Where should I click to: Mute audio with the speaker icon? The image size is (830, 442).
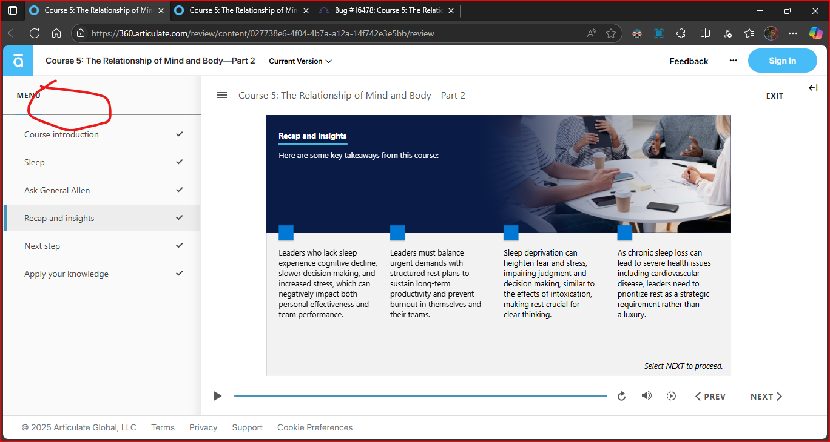(647, 395)
